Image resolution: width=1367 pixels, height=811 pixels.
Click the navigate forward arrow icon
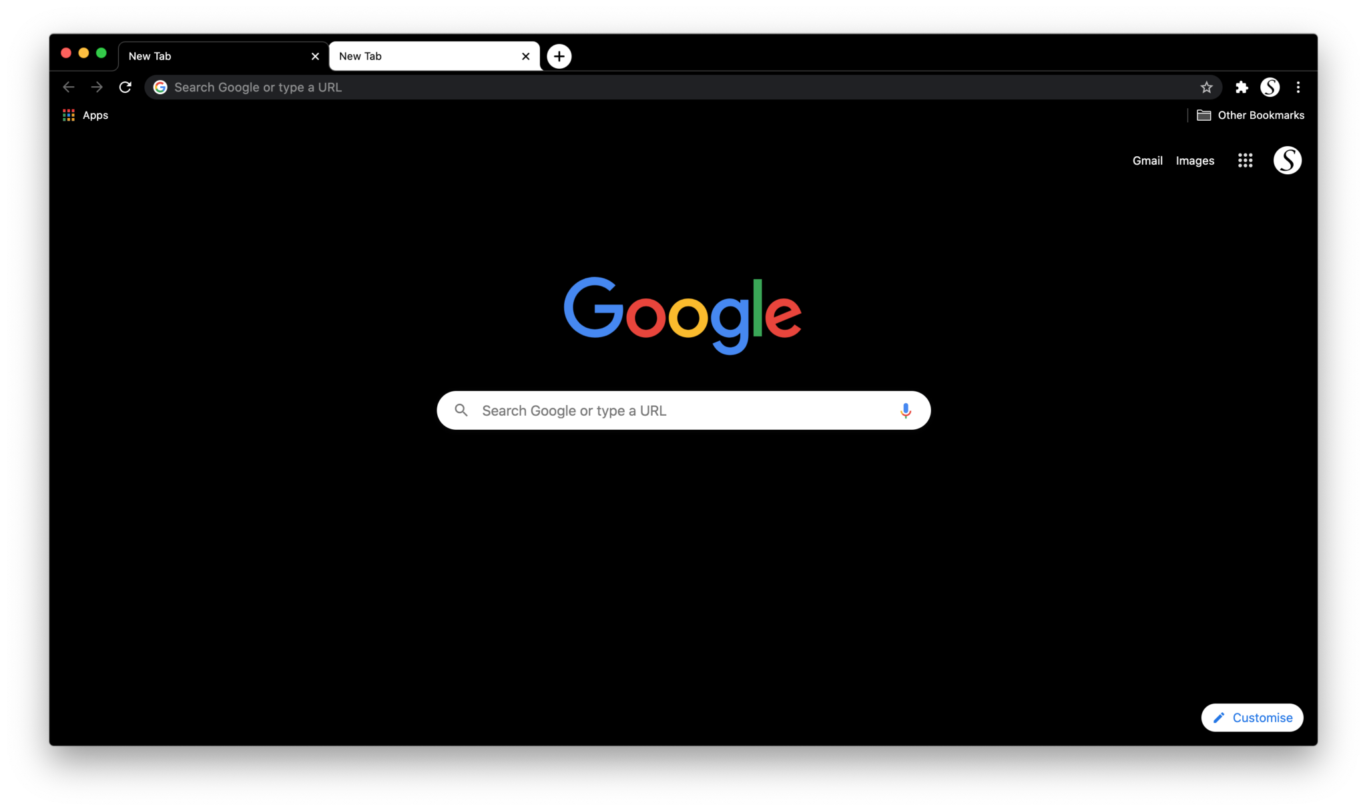coord(97,87)
